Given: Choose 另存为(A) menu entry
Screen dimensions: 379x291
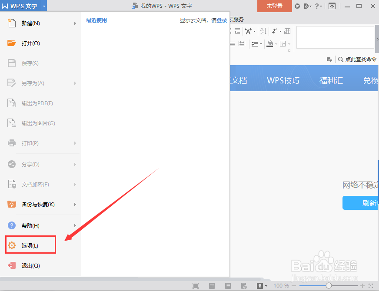Looking at the screenshot, I should click(40, 83).
